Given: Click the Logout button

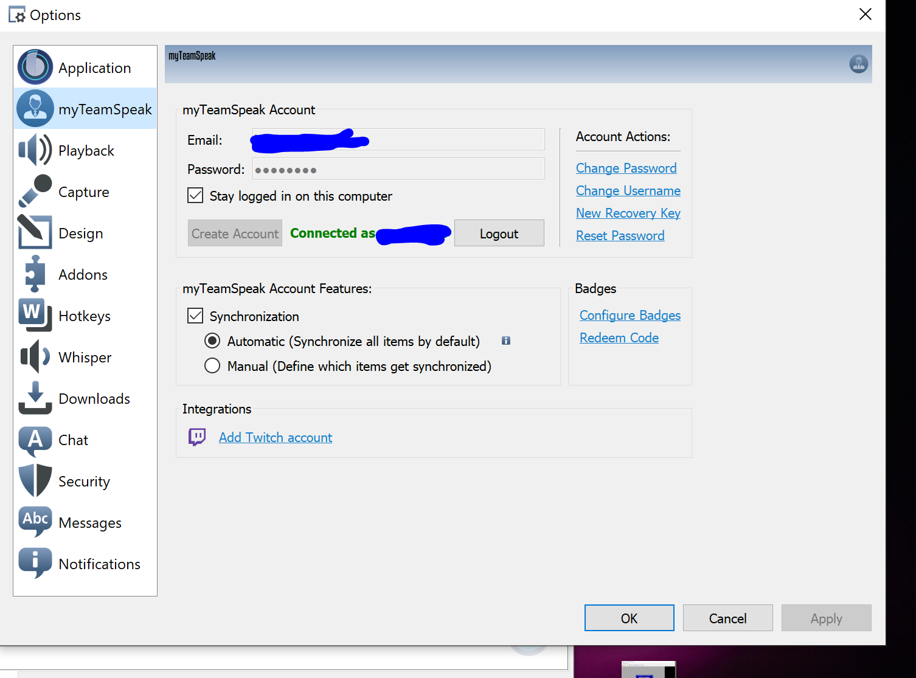Looking at the screenshot, I should (x=499, y=233).
